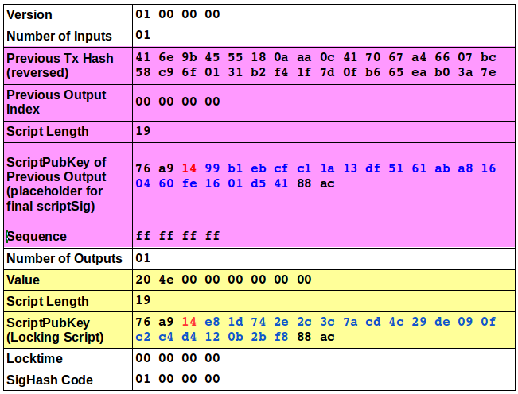Click the red 14 byte in the pink row
The height and width of the screenshot is (394, 518).
[189, 168]
